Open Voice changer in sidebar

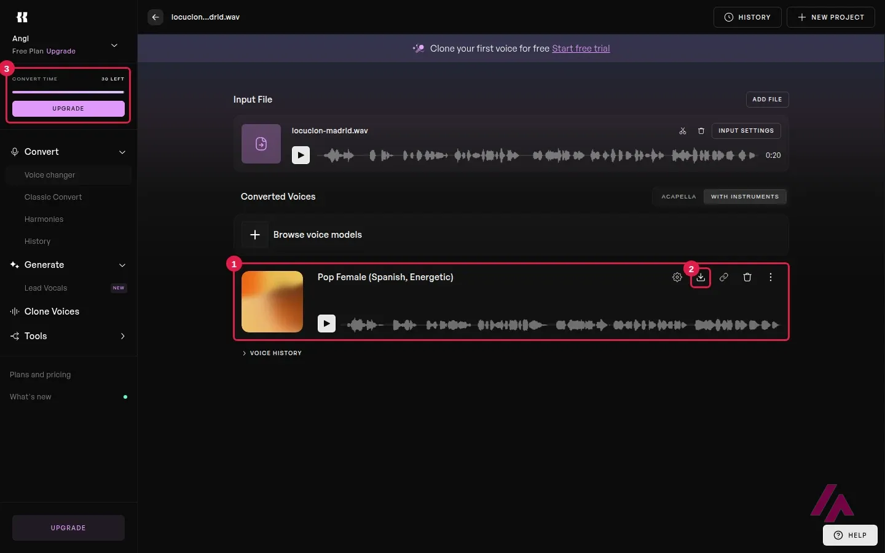[68, 175]
